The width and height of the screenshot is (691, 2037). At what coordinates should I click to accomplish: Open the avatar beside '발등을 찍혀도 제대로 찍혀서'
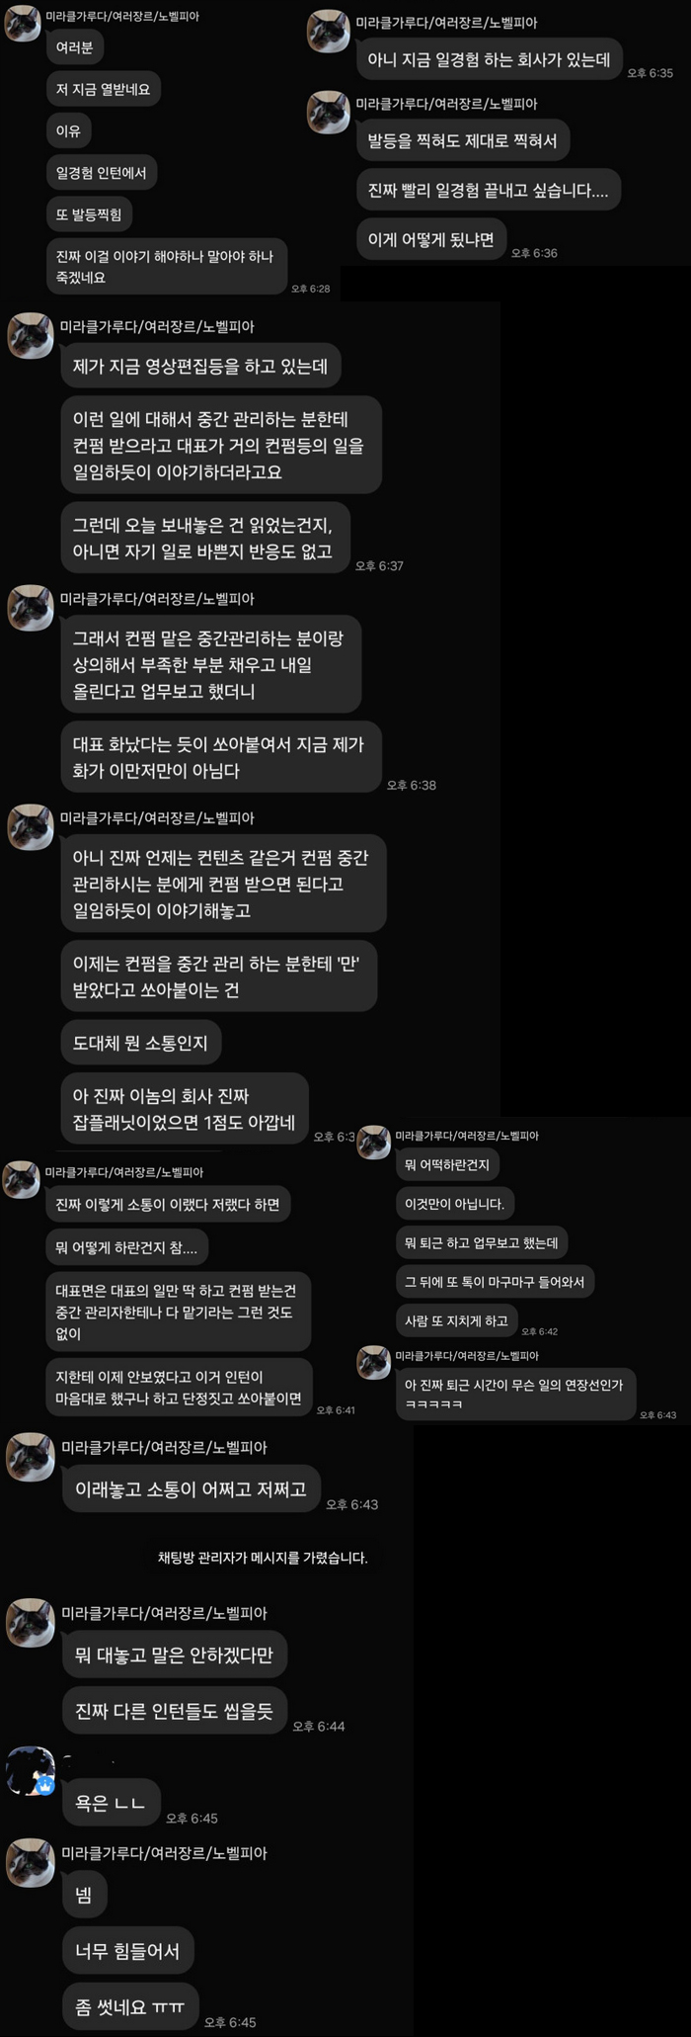pos(329,113)
